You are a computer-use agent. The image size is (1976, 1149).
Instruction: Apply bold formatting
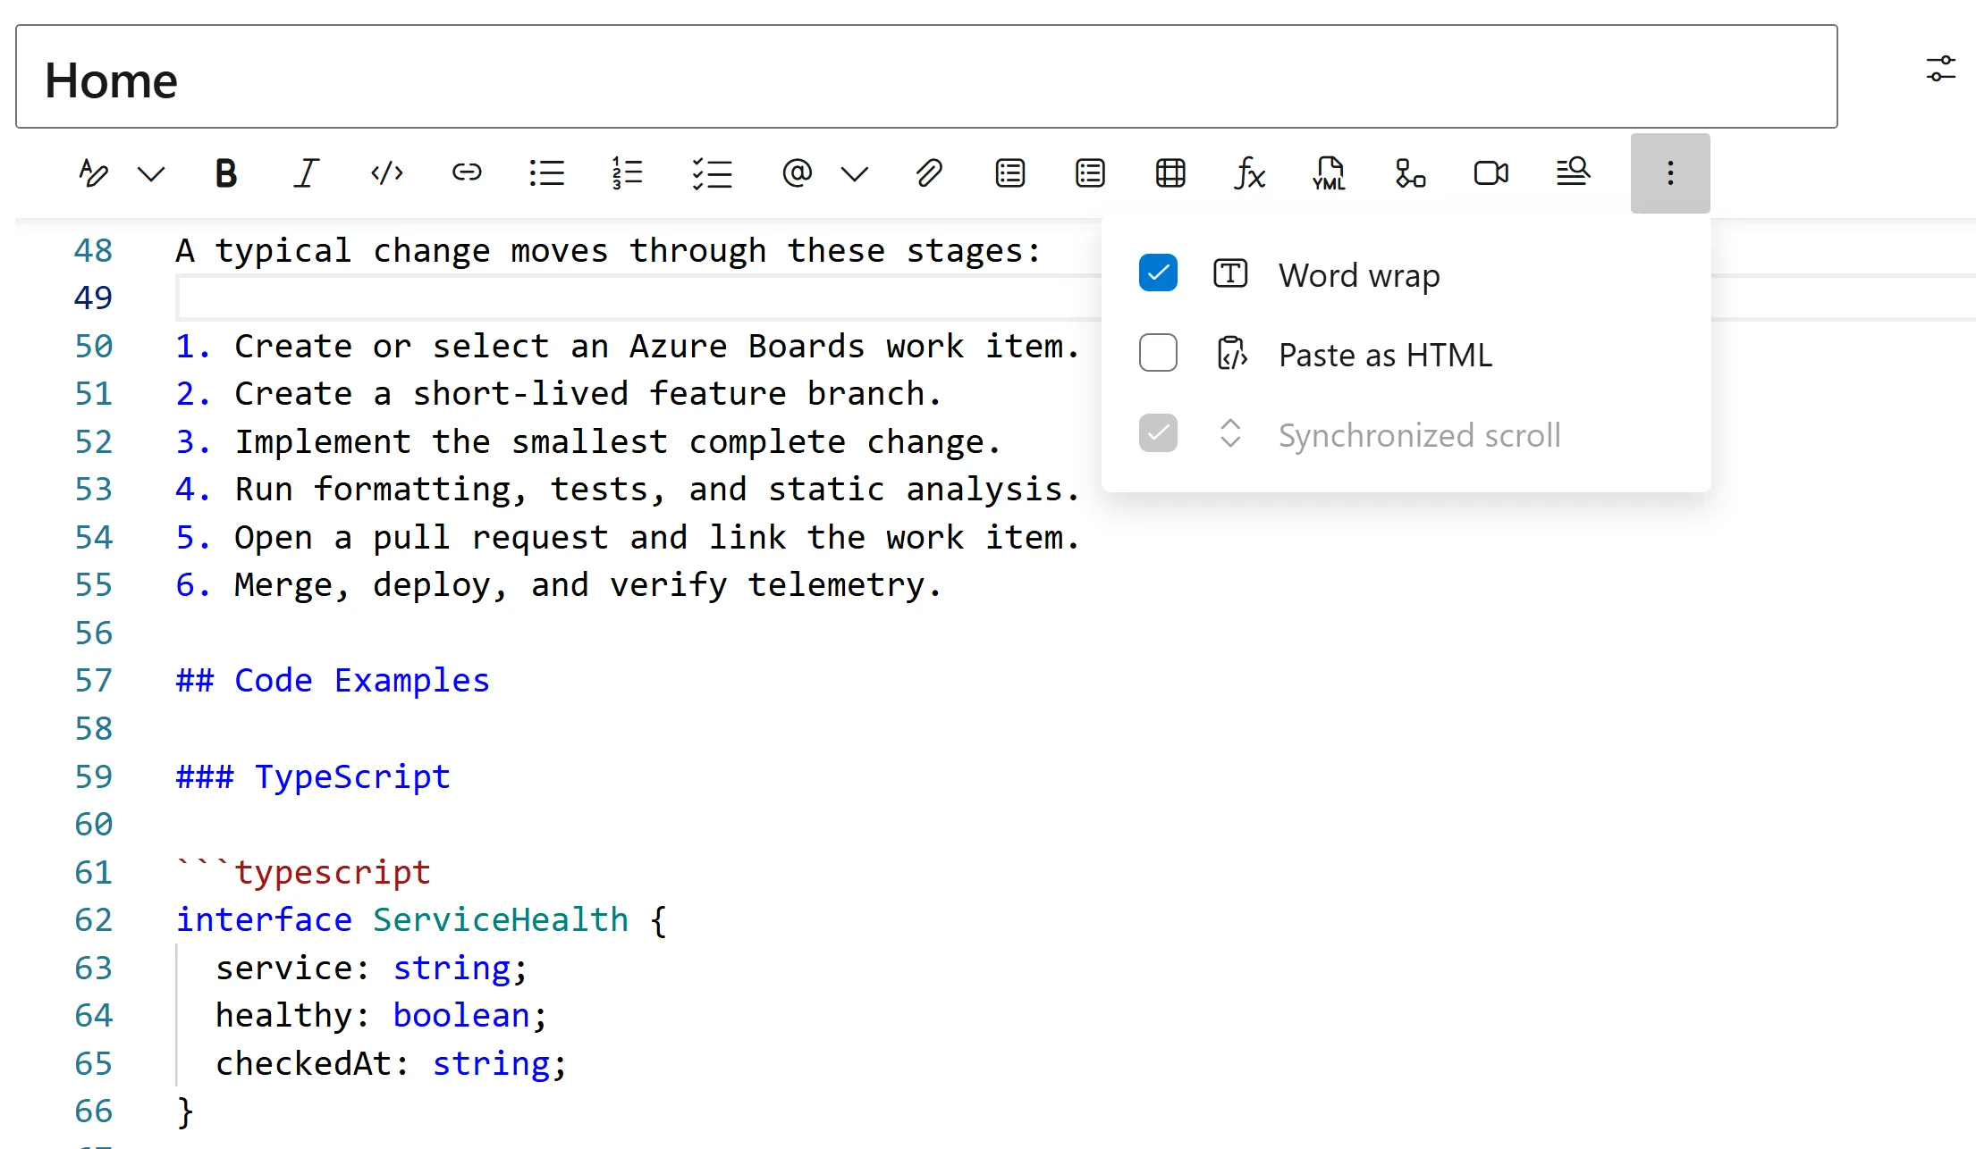coord(226,173)
